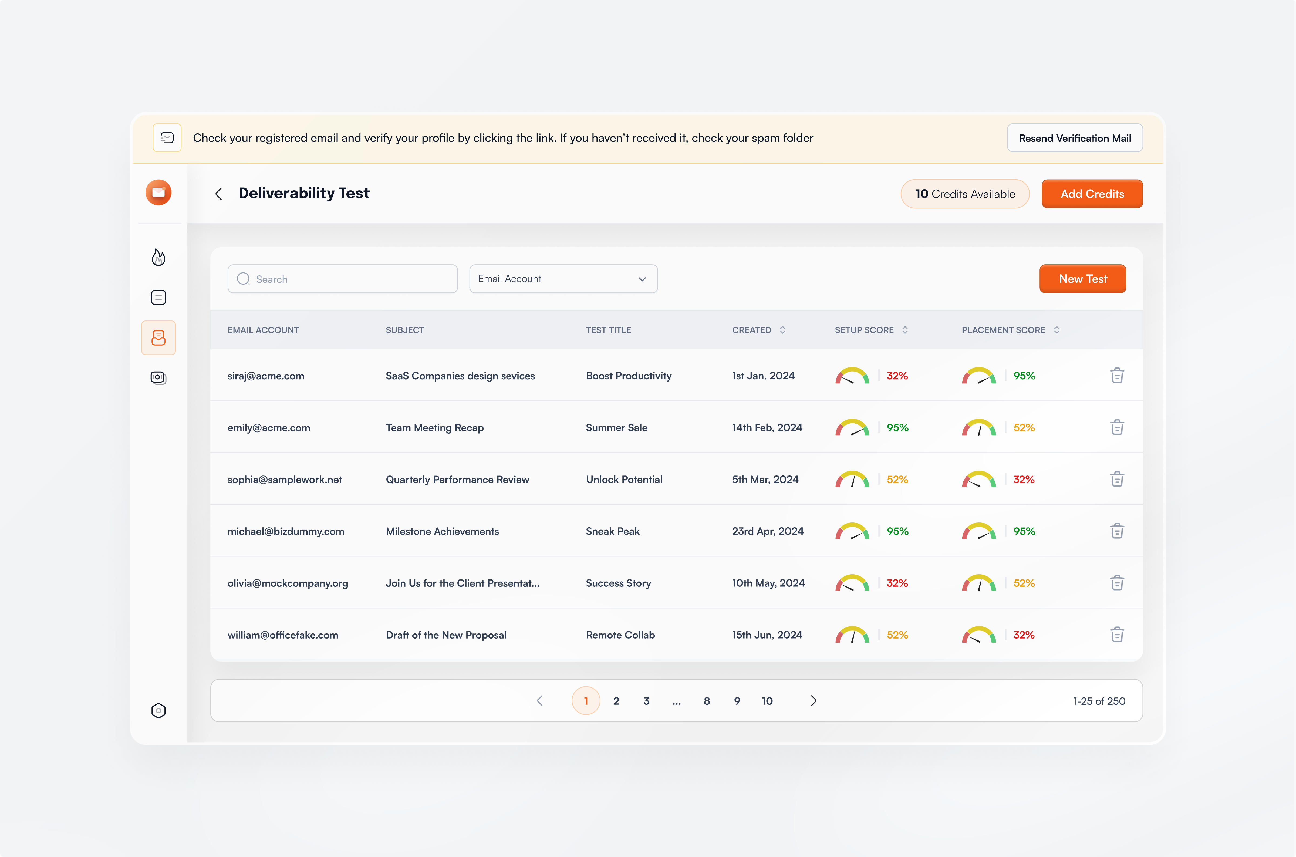Click the envelope icon in the verification banner

[x=167, y=138]
